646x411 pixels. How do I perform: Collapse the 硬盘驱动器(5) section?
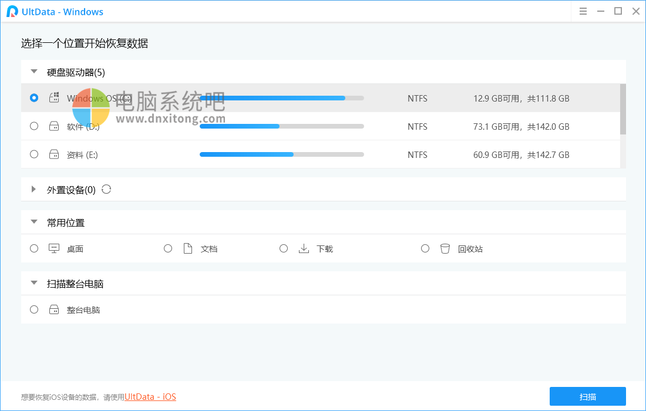[34, 72]
